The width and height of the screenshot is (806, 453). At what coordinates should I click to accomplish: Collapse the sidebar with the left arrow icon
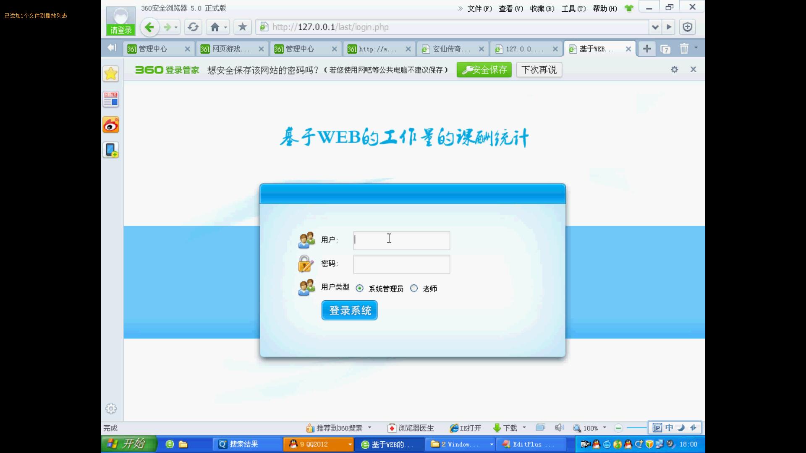(x=111, y=48)
